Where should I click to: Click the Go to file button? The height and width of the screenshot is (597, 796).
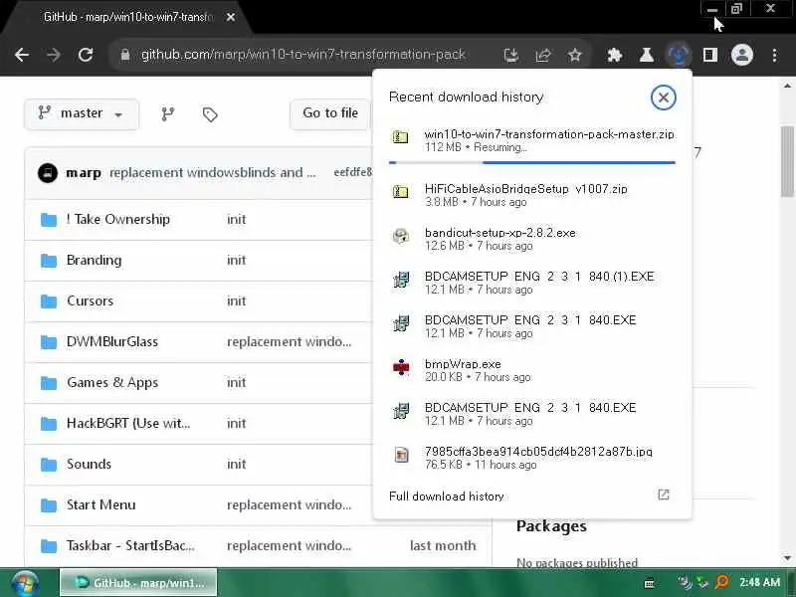coord(330,113)
